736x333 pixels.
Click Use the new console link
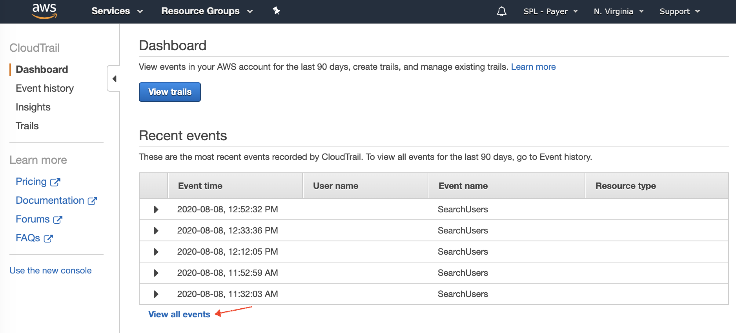(51, 270)
